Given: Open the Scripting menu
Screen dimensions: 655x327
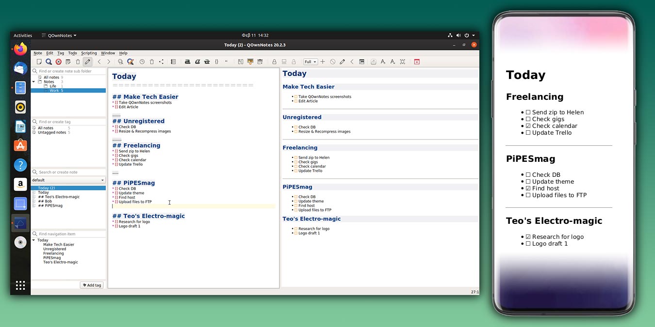Looking at the screenshot, I should click(89, 53).
